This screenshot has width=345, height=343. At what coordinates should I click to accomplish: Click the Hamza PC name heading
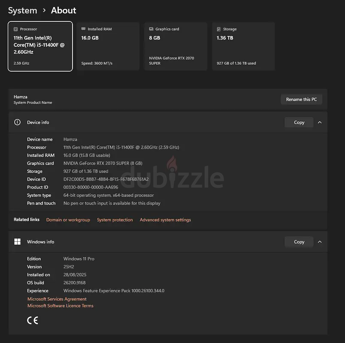[x=21, y=97]
